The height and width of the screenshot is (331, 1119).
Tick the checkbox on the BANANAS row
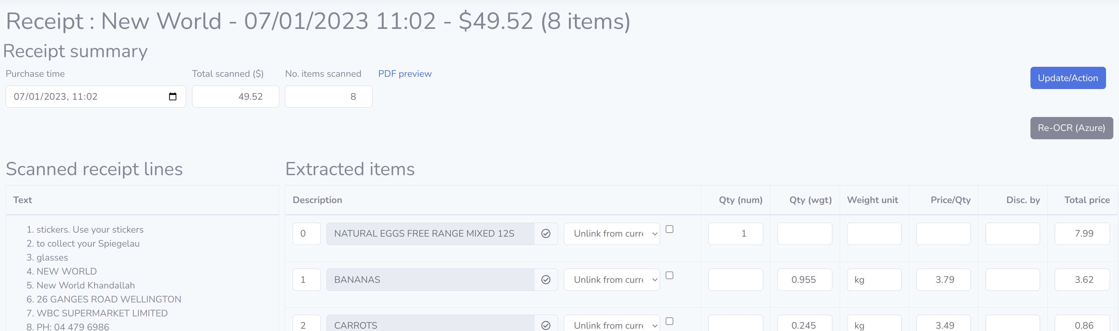(669, 276)
